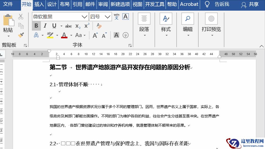Open the Help (帮助) tab
Screen dimensions: 265x149
(x=172, y=4)
